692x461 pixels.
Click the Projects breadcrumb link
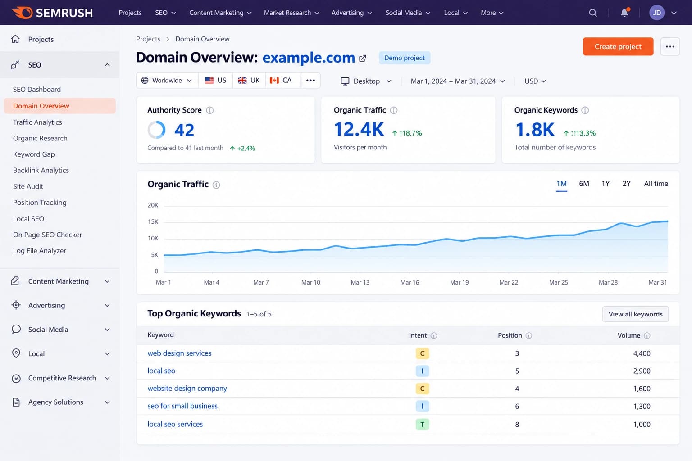click(148, 39)
